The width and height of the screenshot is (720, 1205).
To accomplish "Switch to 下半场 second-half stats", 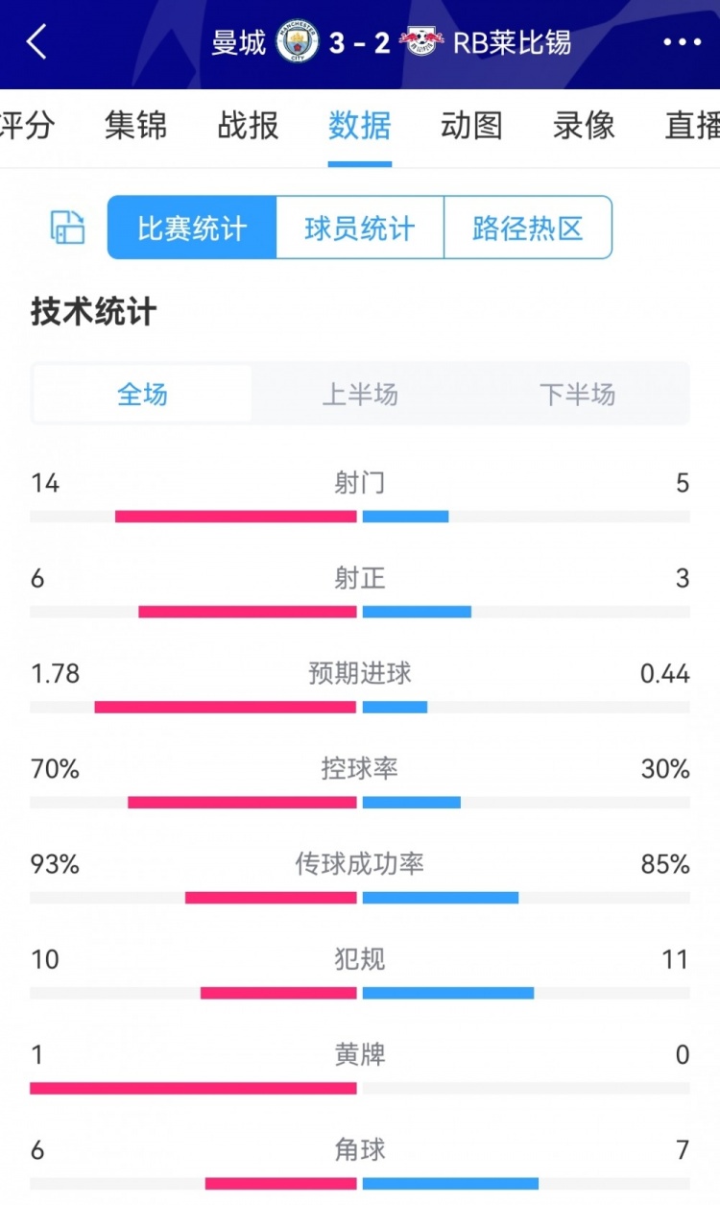I will click(x=577, y=394).
